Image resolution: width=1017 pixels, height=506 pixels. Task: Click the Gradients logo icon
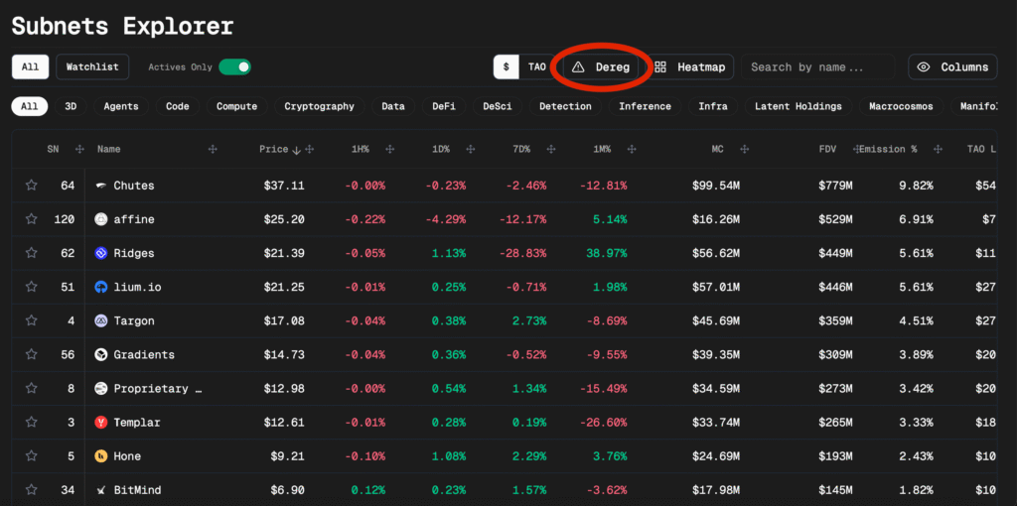(x=100, y=354)
